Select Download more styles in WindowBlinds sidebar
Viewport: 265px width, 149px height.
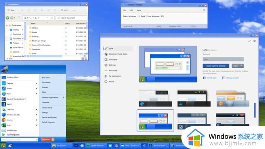click(x=118, y=54)
